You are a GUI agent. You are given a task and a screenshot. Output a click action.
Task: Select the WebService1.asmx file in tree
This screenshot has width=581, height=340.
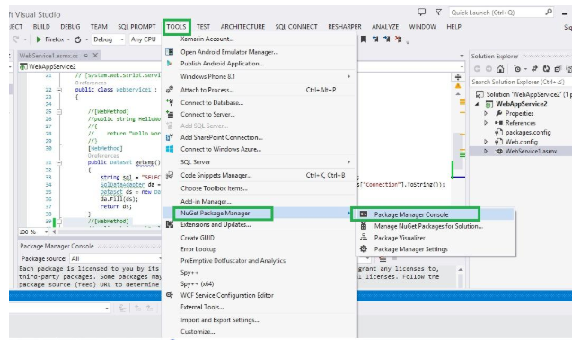coord(531,151)
